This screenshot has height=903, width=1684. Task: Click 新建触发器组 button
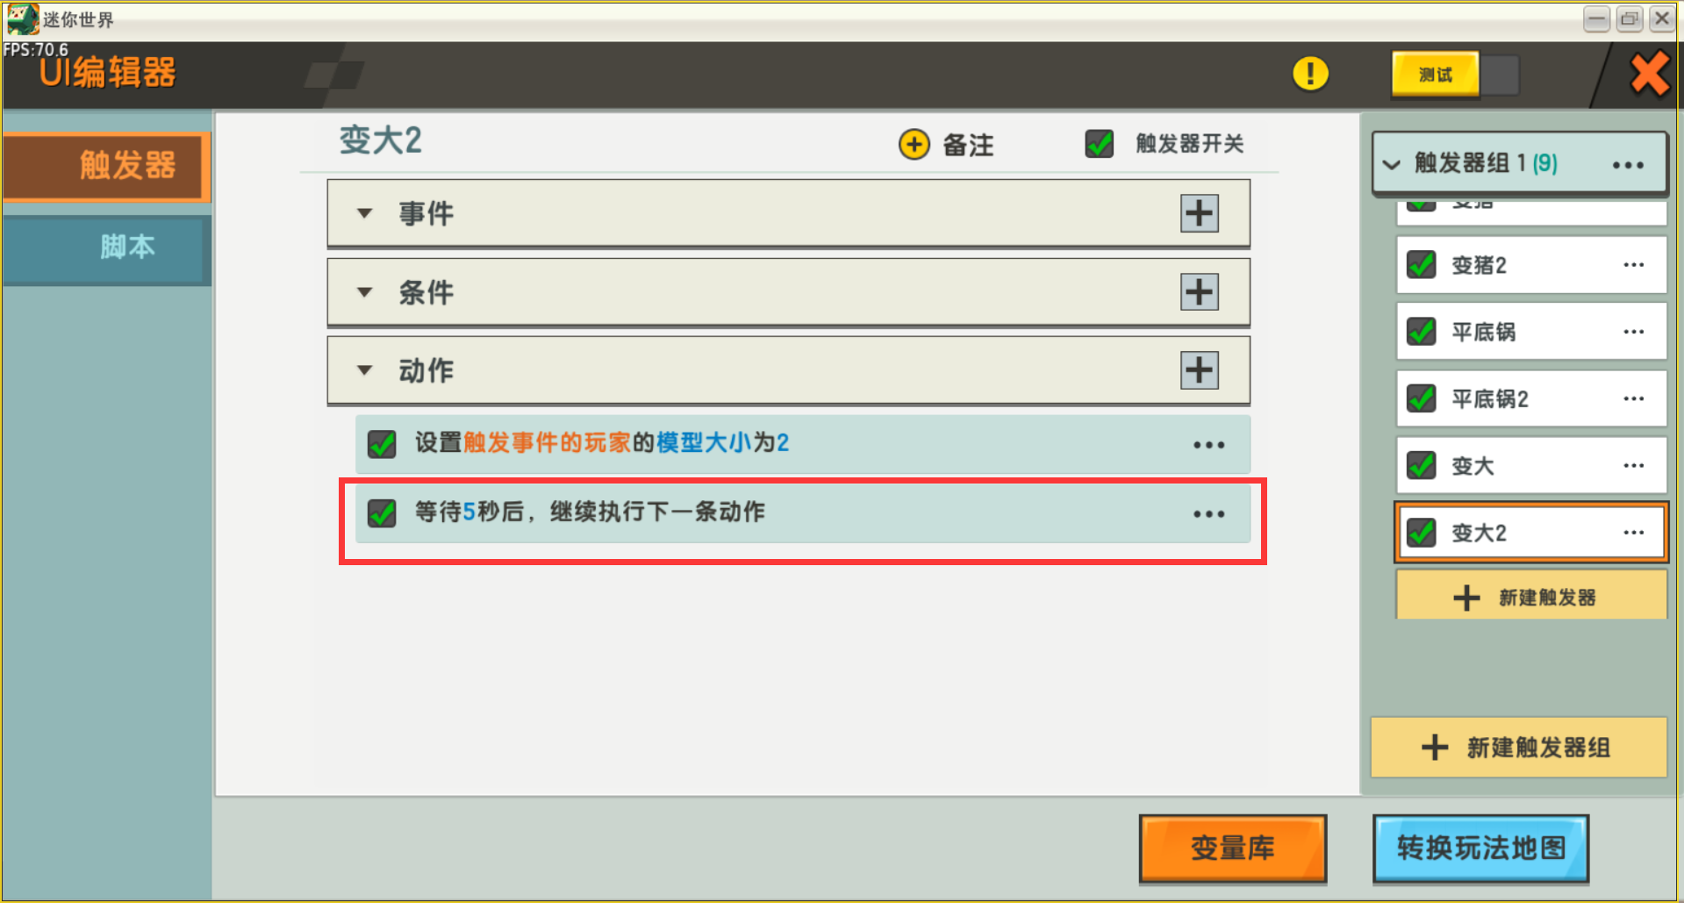tap(1518, 748)
